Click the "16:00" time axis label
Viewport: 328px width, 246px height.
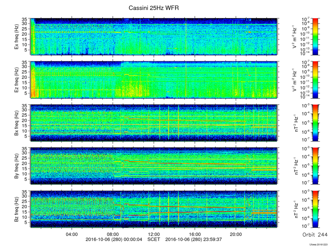(195, 234)
